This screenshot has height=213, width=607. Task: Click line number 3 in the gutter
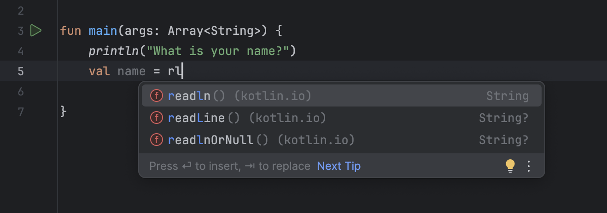tap(20, 31)
